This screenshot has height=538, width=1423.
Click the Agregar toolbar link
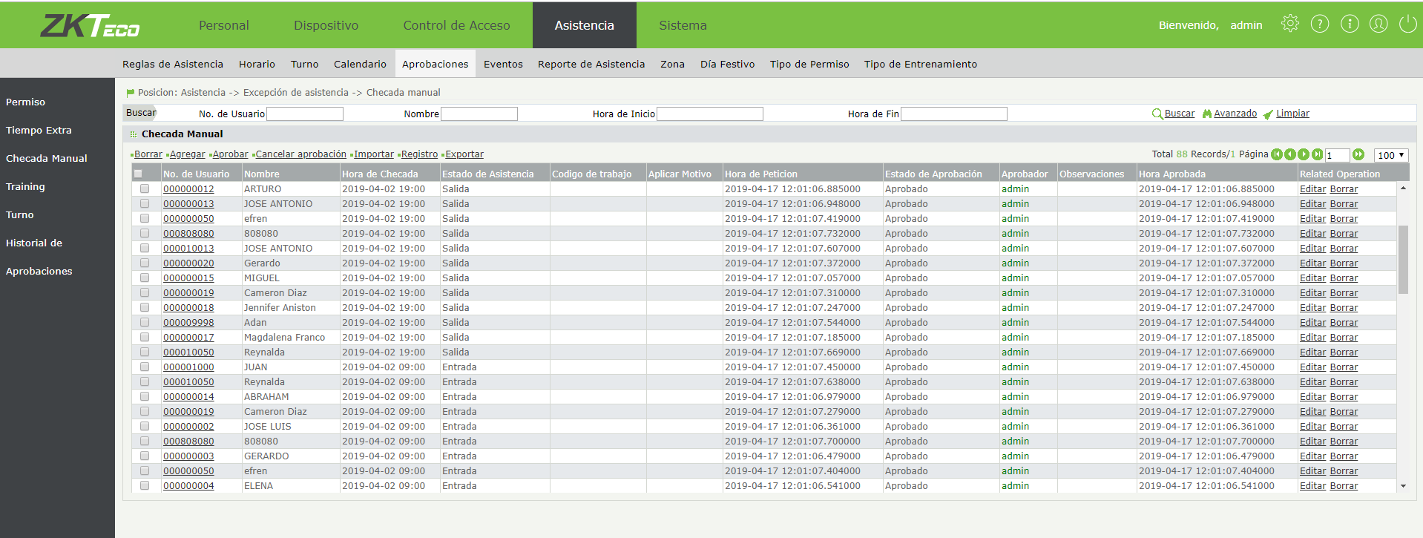click(x=187, y=154)
